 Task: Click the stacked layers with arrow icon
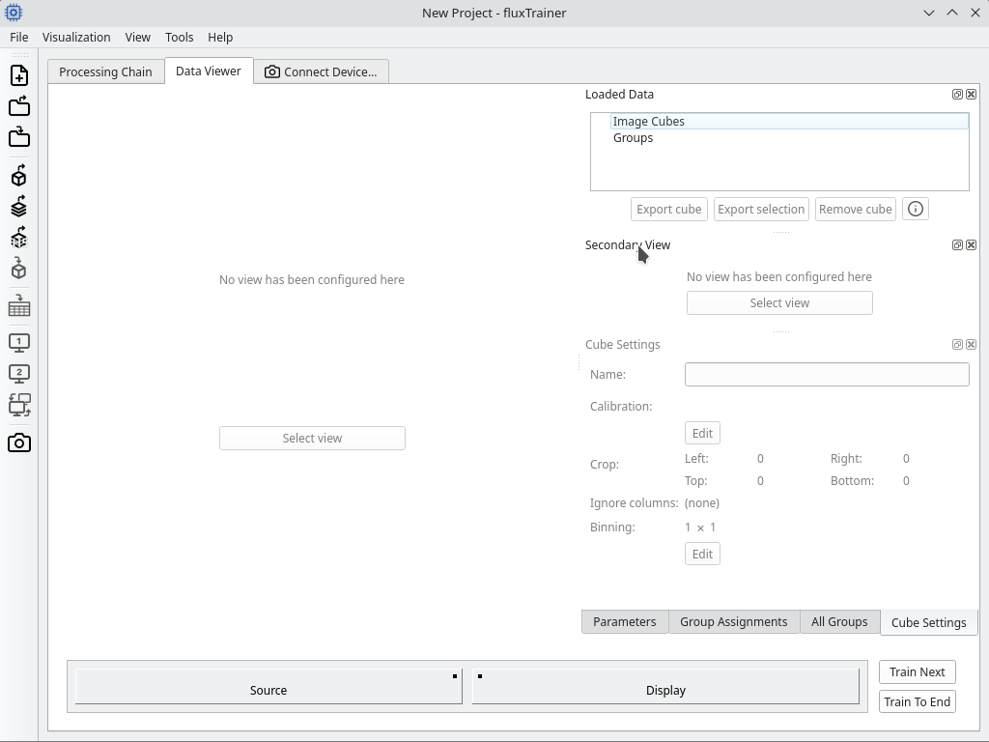click(x=19, y=207)
